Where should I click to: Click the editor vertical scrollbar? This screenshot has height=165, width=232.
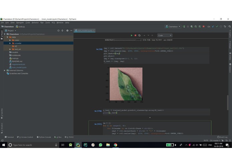(x=228, y=103)
